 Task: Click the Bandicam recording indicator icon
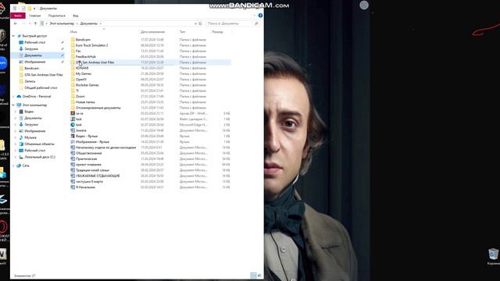[364, 5]
